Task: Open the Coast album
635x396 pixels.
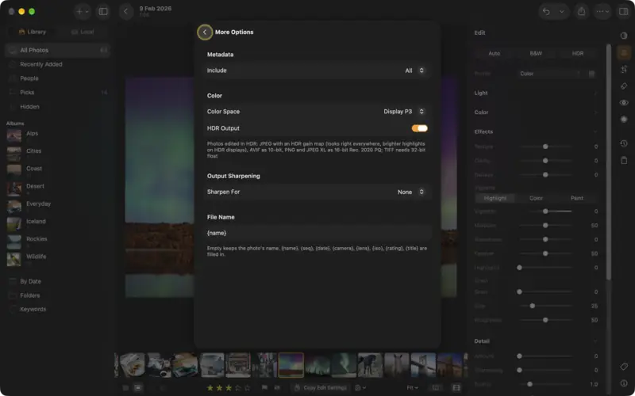Action: click(57, 170)
